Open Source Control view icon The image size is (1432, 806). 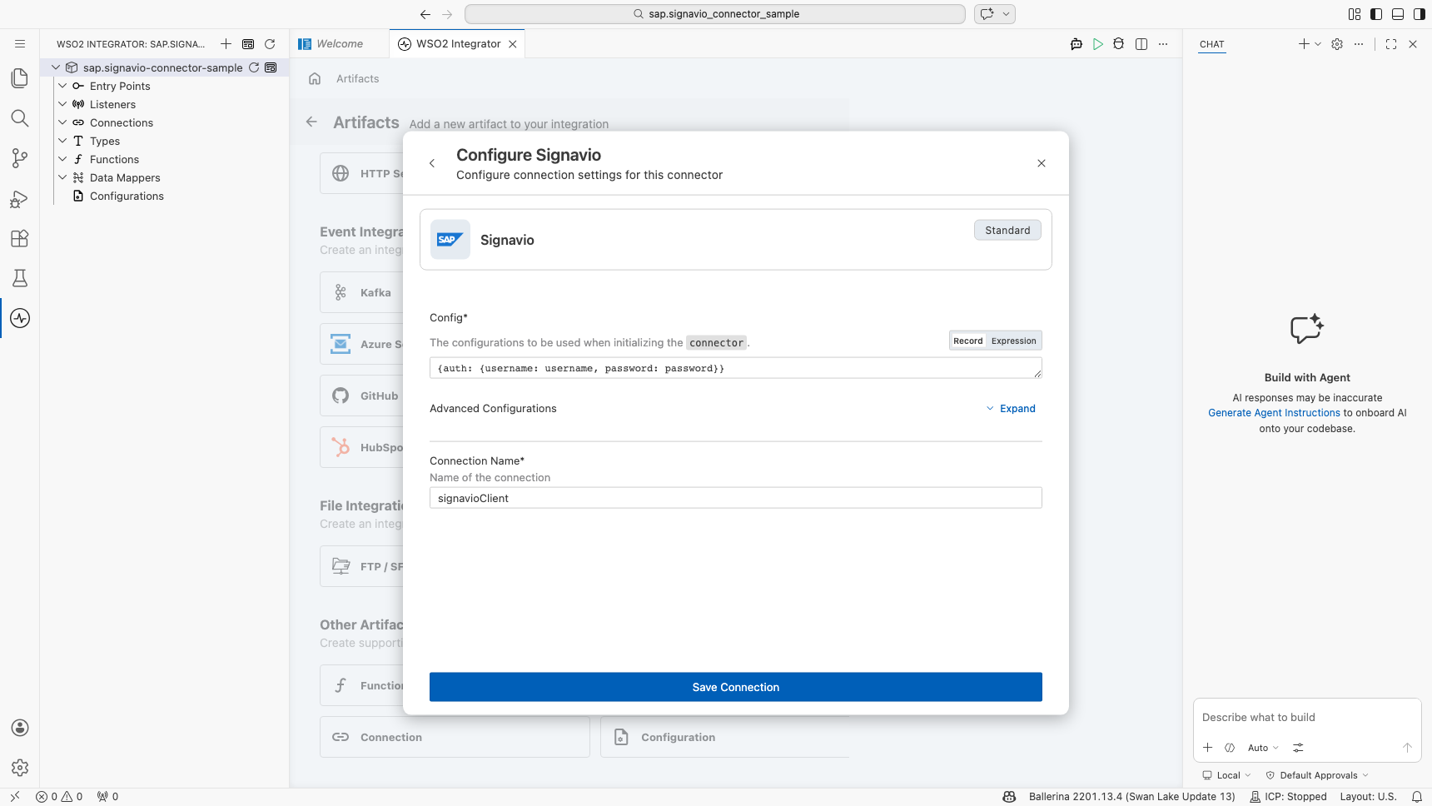click(20, 158)
